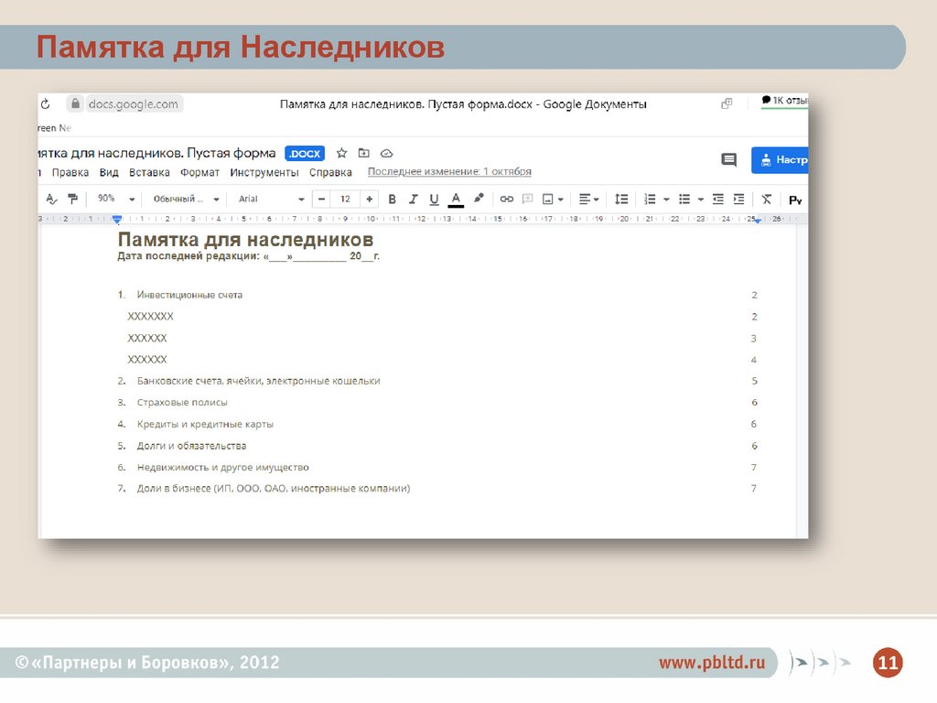Image resolution: width=937 pixels, height=703 pixels.
Task: Click the spell check icon in toolbar
Action: (51, 199)
